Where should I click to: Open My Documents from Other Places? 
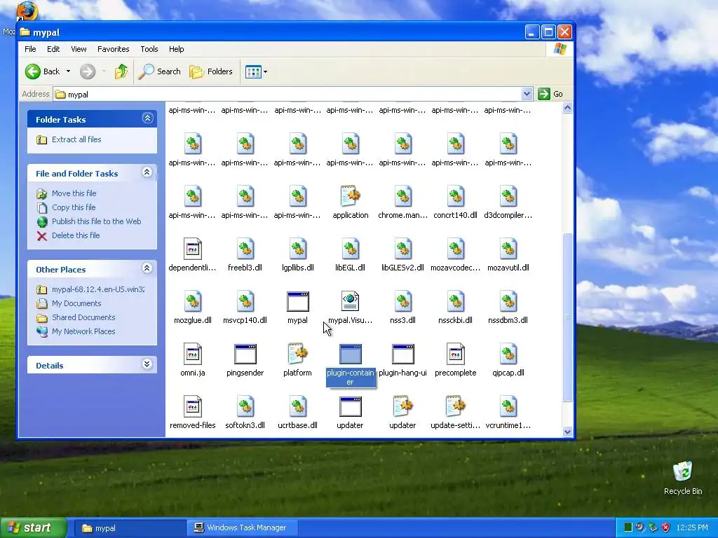[76, 303]
